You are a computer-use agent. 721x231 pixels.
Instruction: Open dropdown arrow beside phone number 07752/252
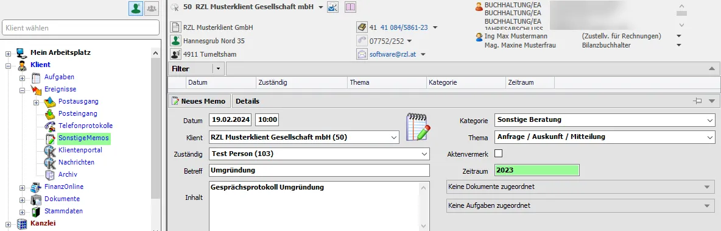(409, 41)
